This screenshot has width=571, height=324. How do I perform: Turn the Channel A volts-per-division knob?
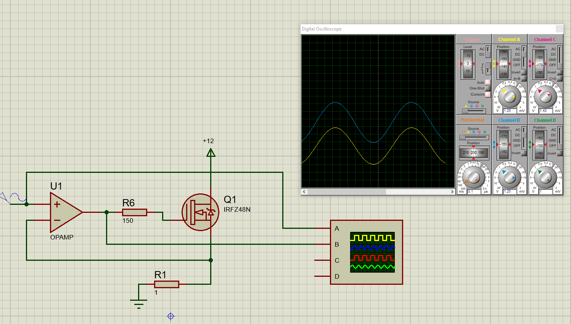[510, 97]
